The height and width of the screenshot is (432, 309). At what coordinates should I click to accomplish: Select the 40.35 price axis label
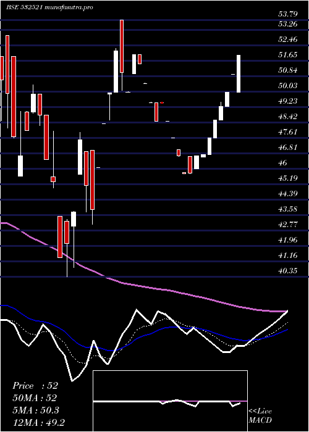288,271
